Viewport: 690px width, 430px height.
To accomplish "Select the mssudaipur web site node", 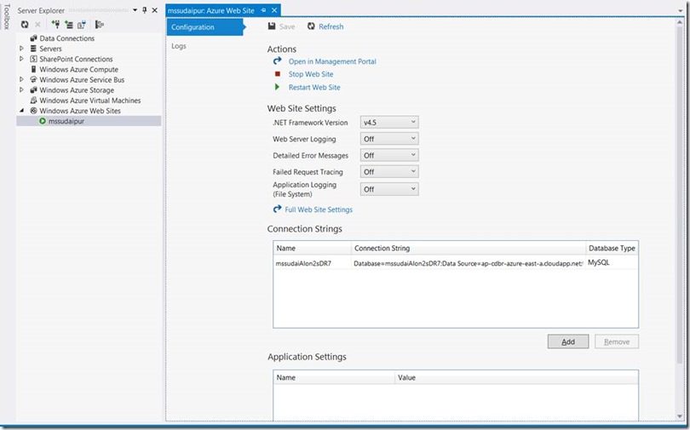I will 89,121.
